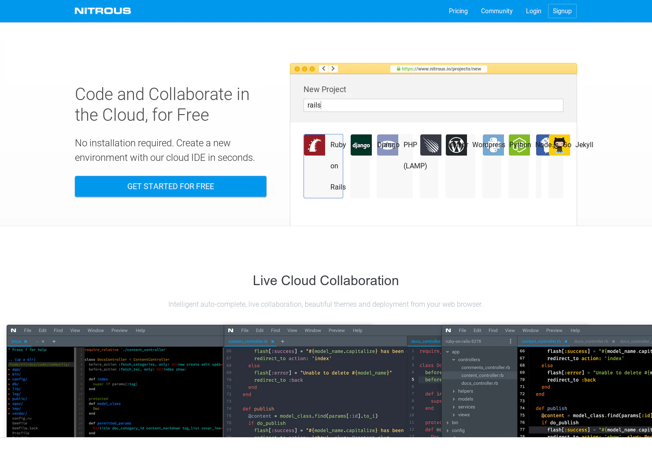652x457 pixels.
Task: Click the Login link
Action: click(533, 11)
